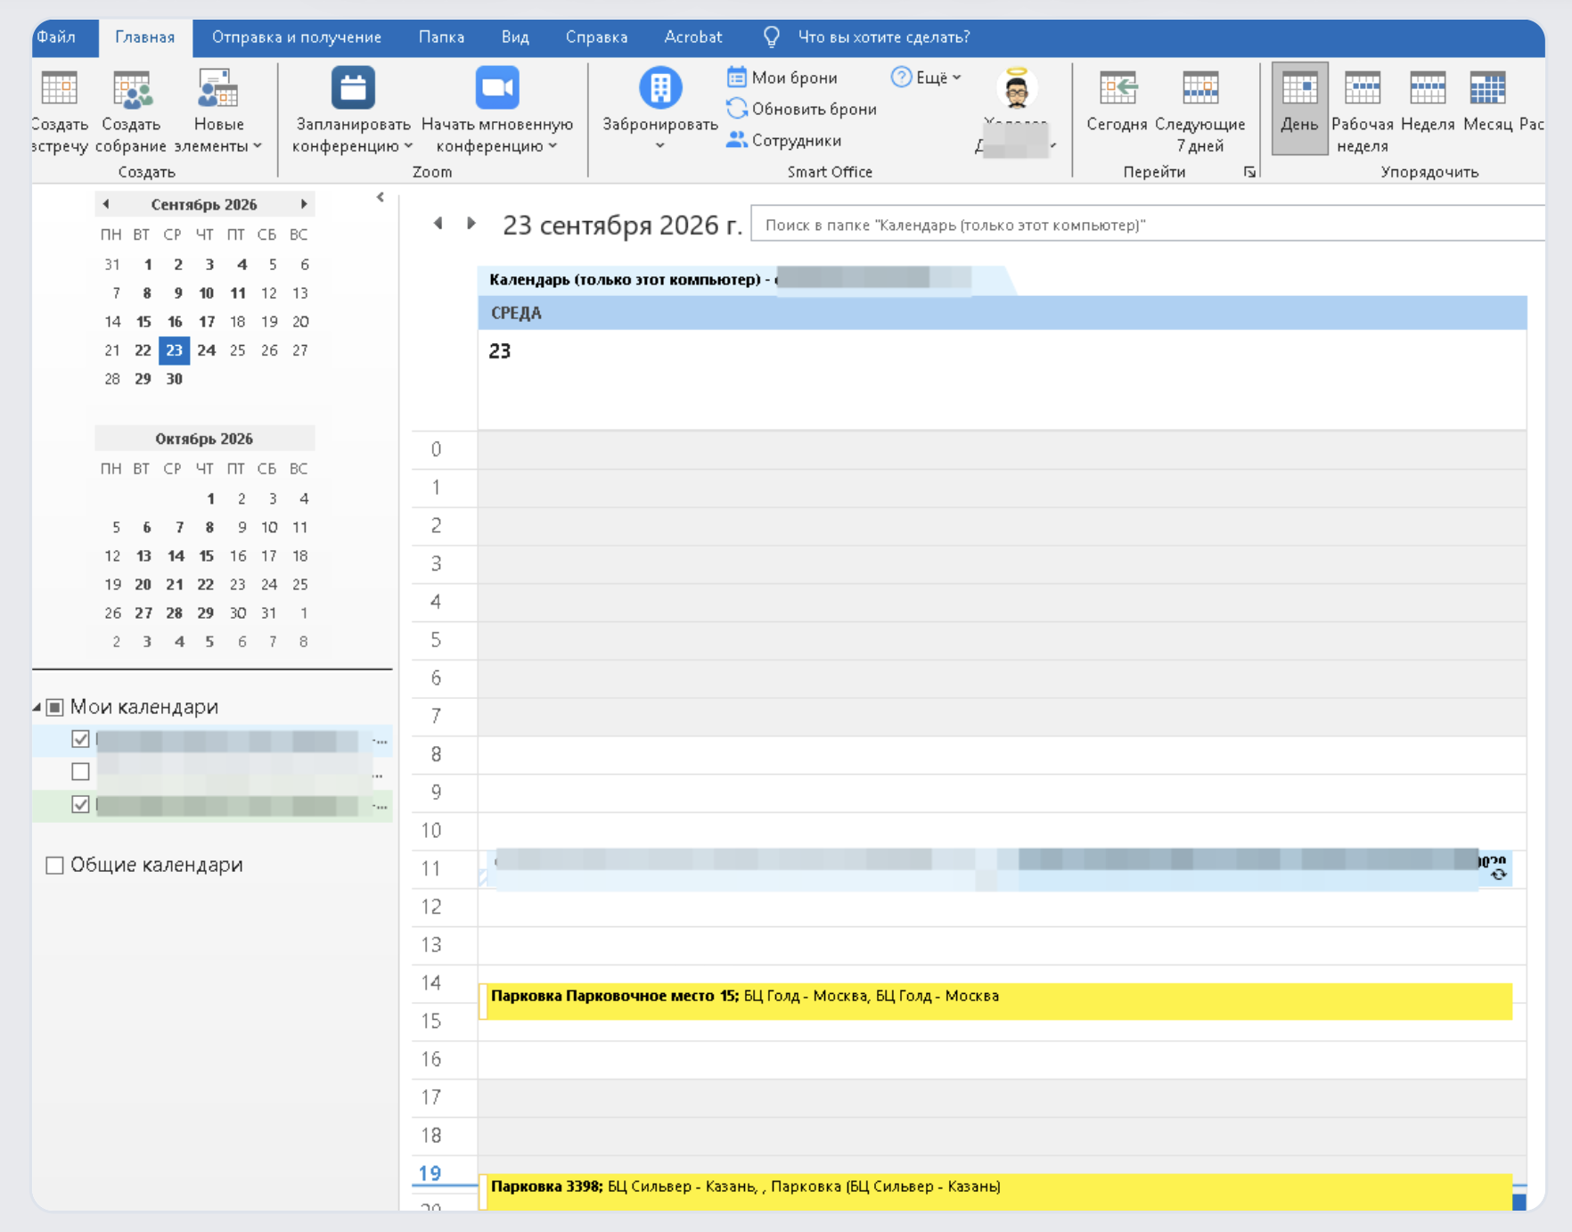Screen dimensions: 1572x1232
Task: Collapse the Мои календари group
Action: (x=37, y=707)
